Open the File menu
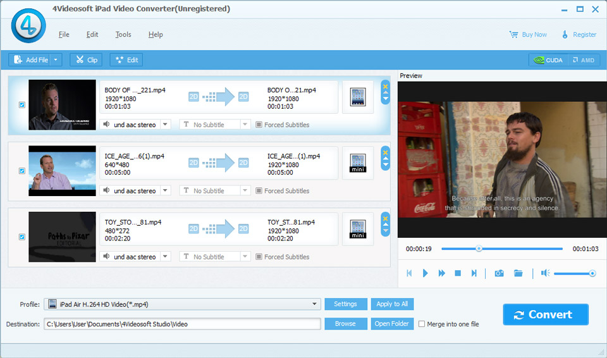Image resolution: width=607 pixels, height=358 pixels. 64,35
